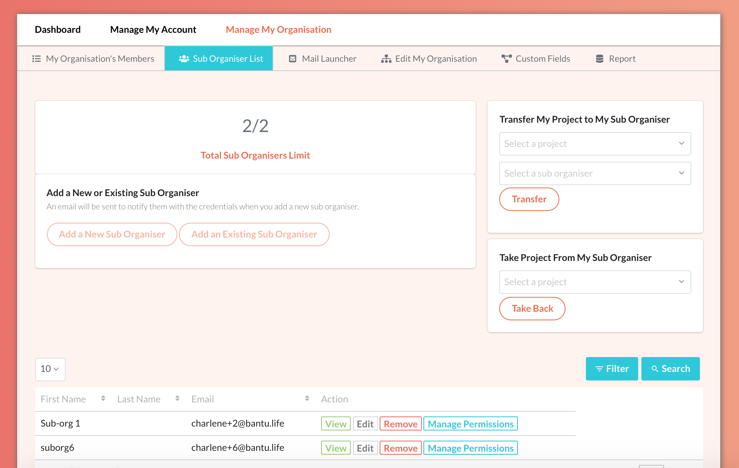Click the Search button

pyautogui.click(x=671, y=369)
